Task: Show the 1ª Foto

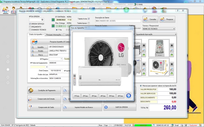Action: click(77, 96)
